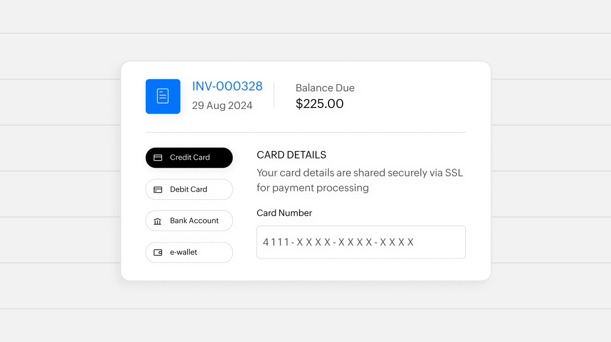This screenshot has height=342, width=611.
Task: Click the e-wallet icon
Action: pos(158,253)
